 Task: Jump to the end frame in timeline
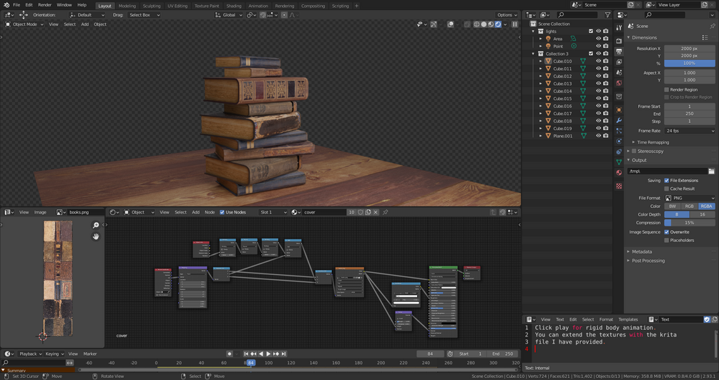284,354
